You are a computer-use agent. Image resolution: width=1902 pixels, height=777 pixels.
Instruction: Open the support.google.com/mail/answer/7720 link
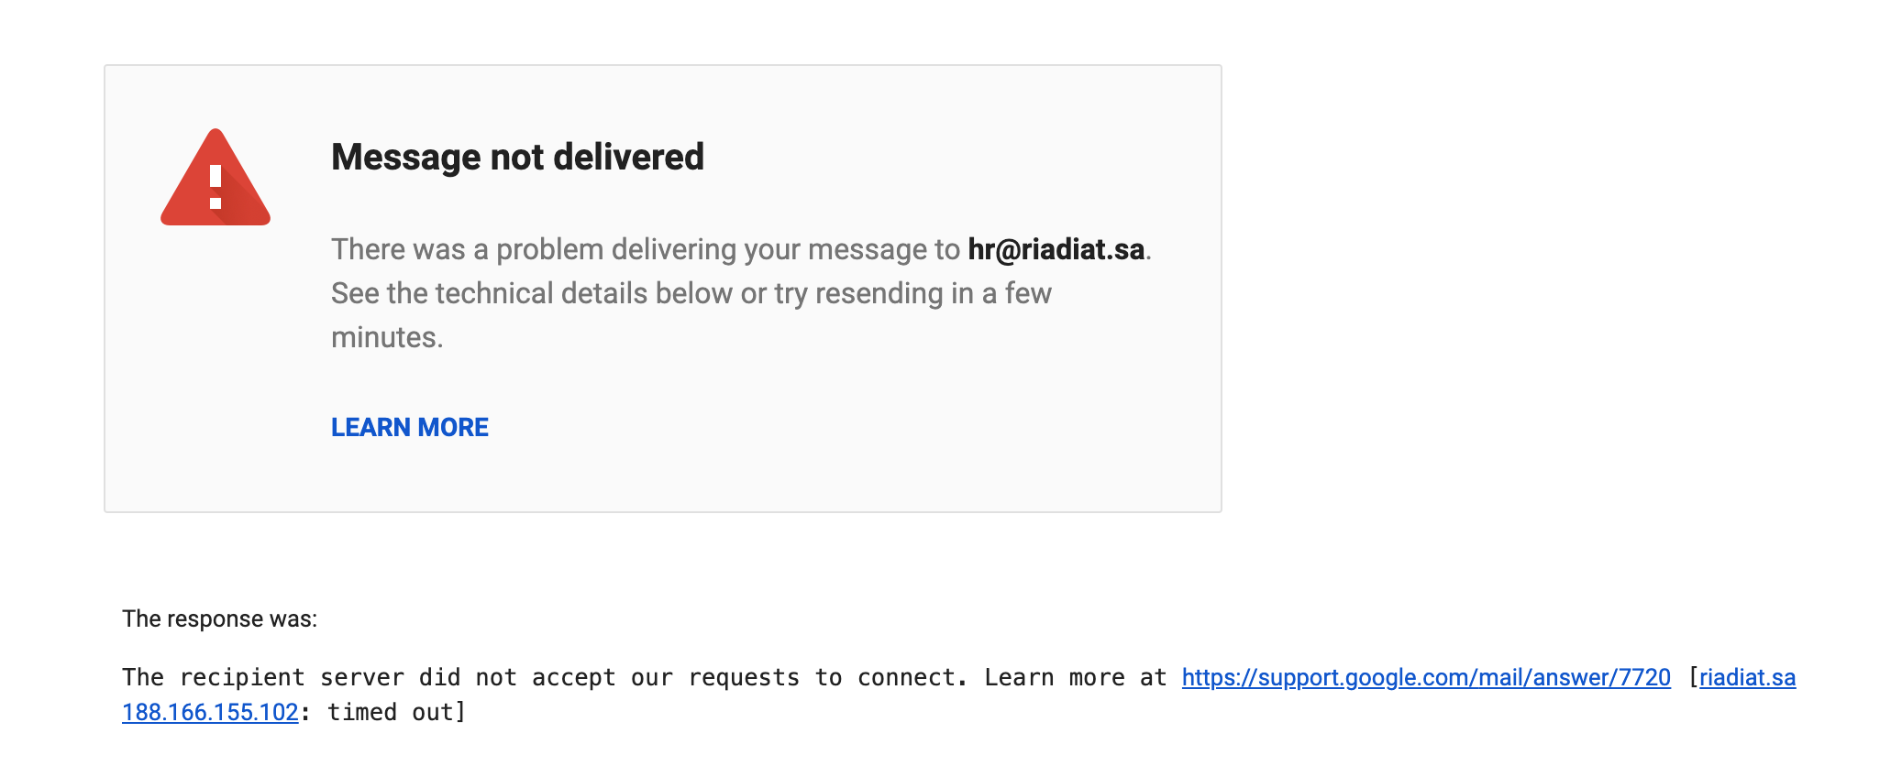pyautogui.click(x=1425, y=677)
